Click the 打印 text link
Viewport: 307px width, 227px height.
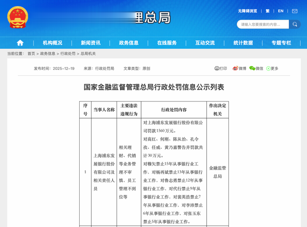coord(223,68)
